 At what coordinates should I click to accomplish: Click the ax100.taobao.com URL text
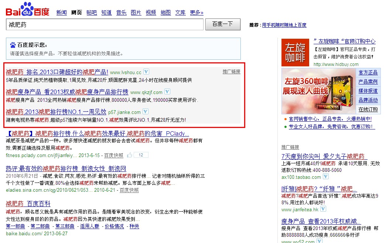(x=301, y=177)
